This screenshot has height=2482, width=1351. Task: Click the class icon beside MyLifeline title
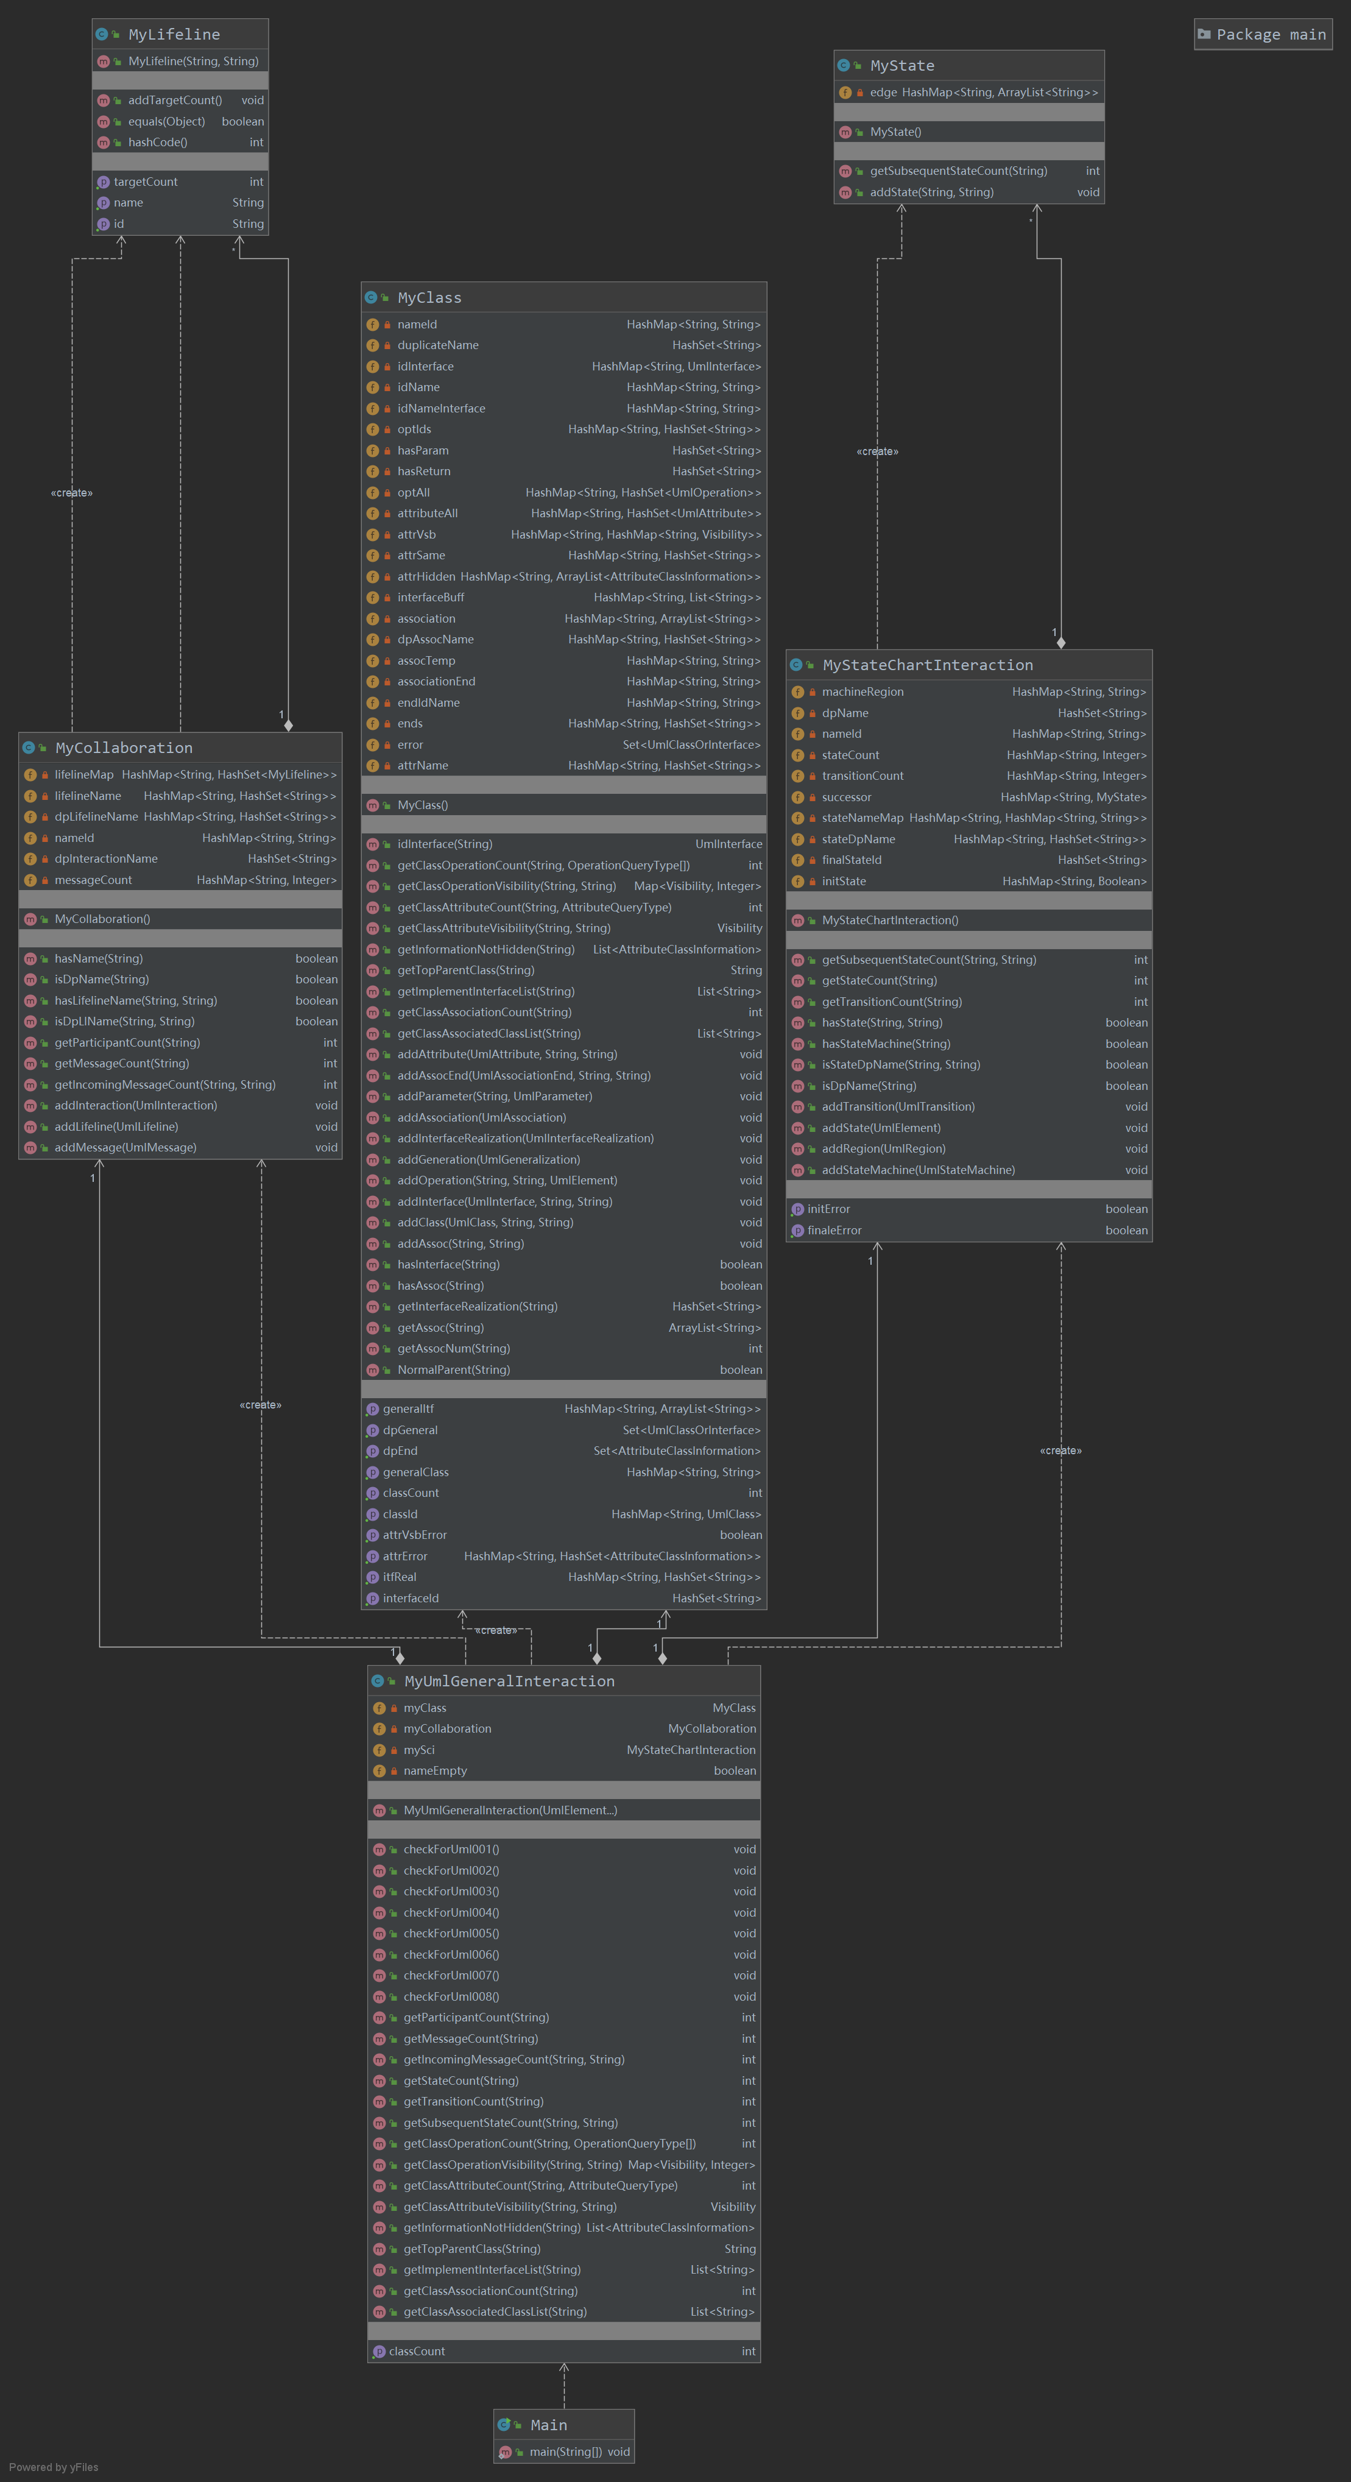(101, 35)
